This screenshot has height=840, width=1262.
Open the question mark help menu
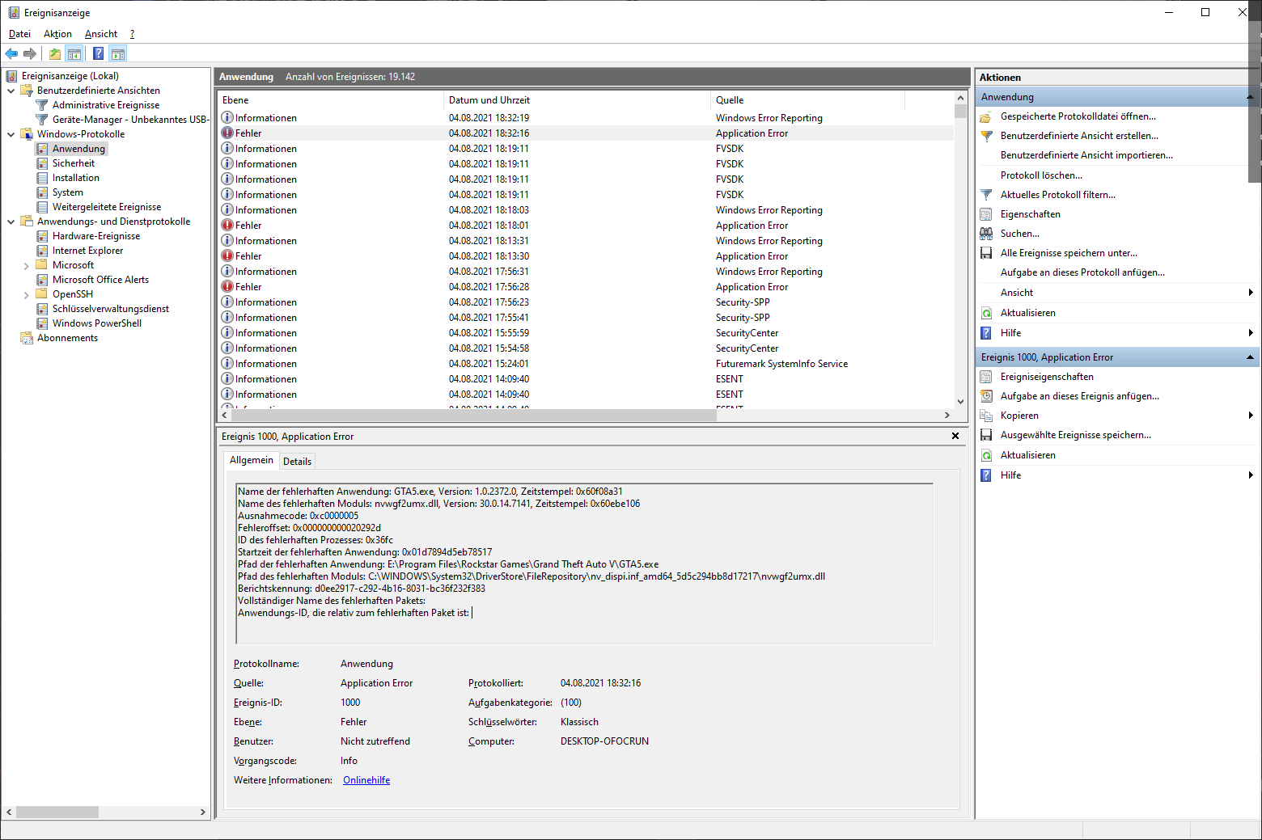click(x=132, y=34)
